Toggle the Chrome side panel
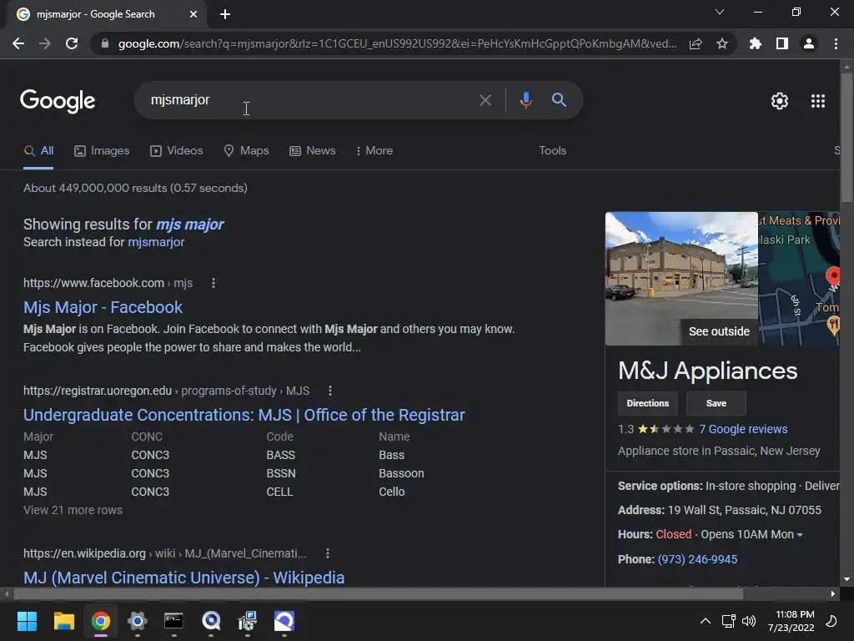This screenshot has width=854, height=641. 782,43
